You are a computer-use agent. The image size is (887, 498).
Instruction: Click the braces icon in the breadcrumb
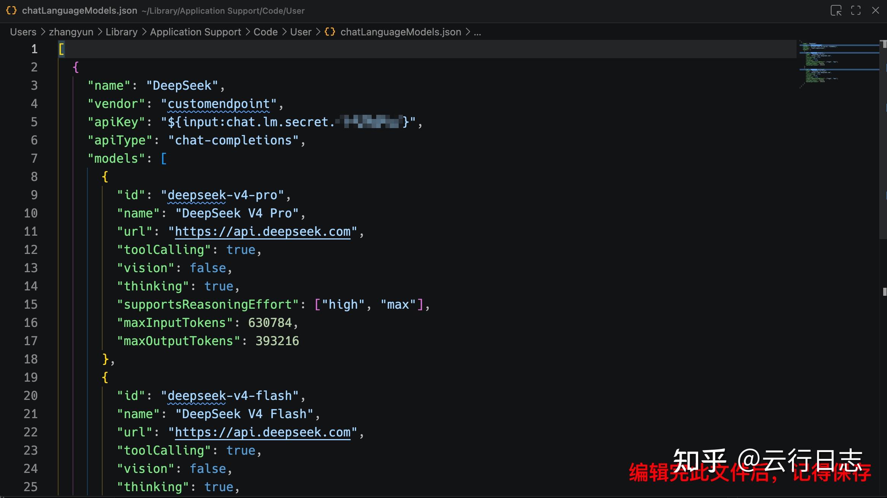330,32
